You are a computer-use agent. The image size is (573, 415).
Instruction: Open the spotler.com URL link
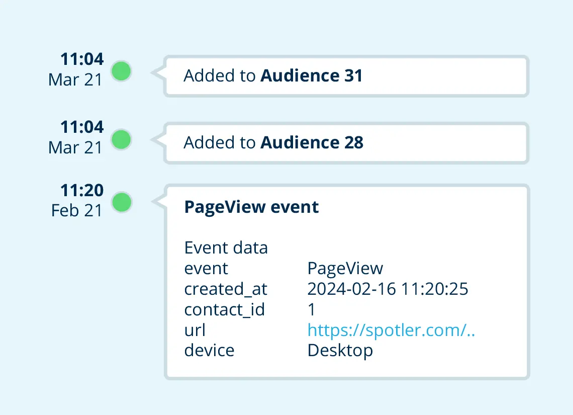[x=391, y=330]
